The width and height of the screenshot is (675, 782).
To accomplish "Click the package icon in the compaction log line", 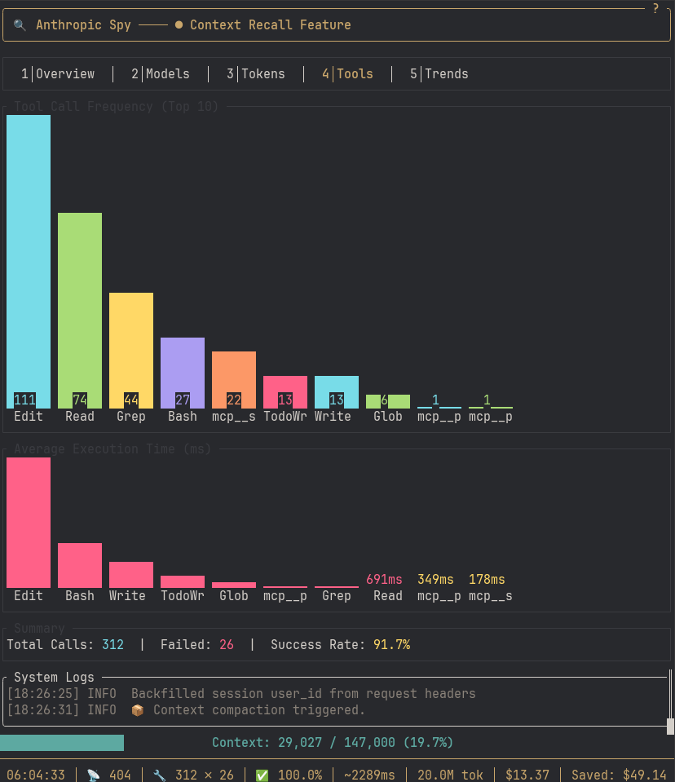I will click(x=137, y=710).
